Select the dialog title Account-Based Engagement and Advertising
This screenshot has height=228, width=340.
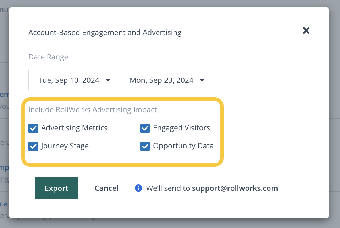tap(105, 33)
